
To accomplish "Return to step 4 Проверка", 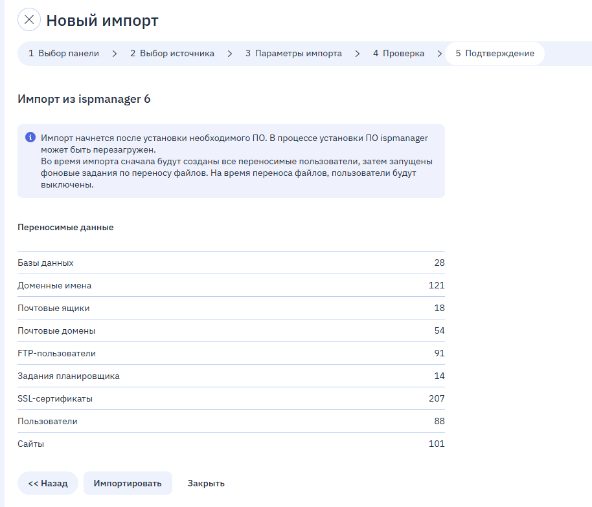I will pos(398,54).
